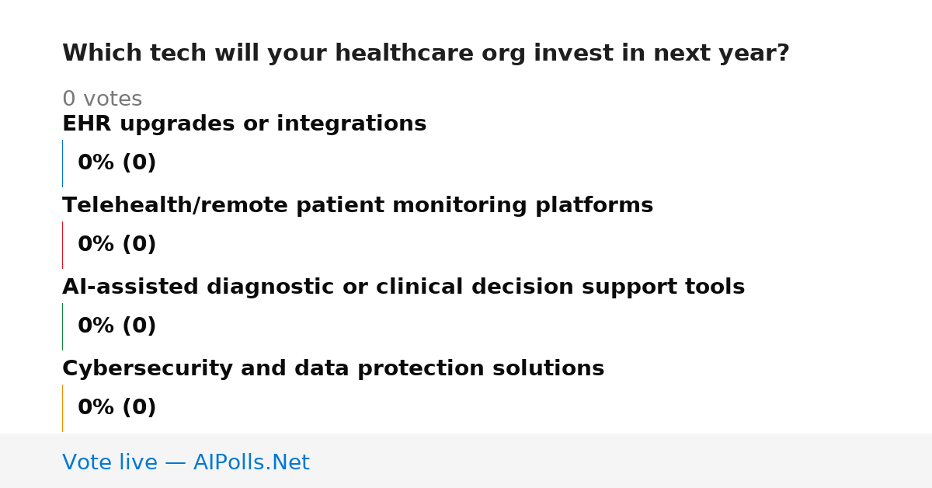The width and height of the screenshot is (932, 488).
Task: Visit the AIPolls.Net site name in footer
Action: [x=251, y=463]
